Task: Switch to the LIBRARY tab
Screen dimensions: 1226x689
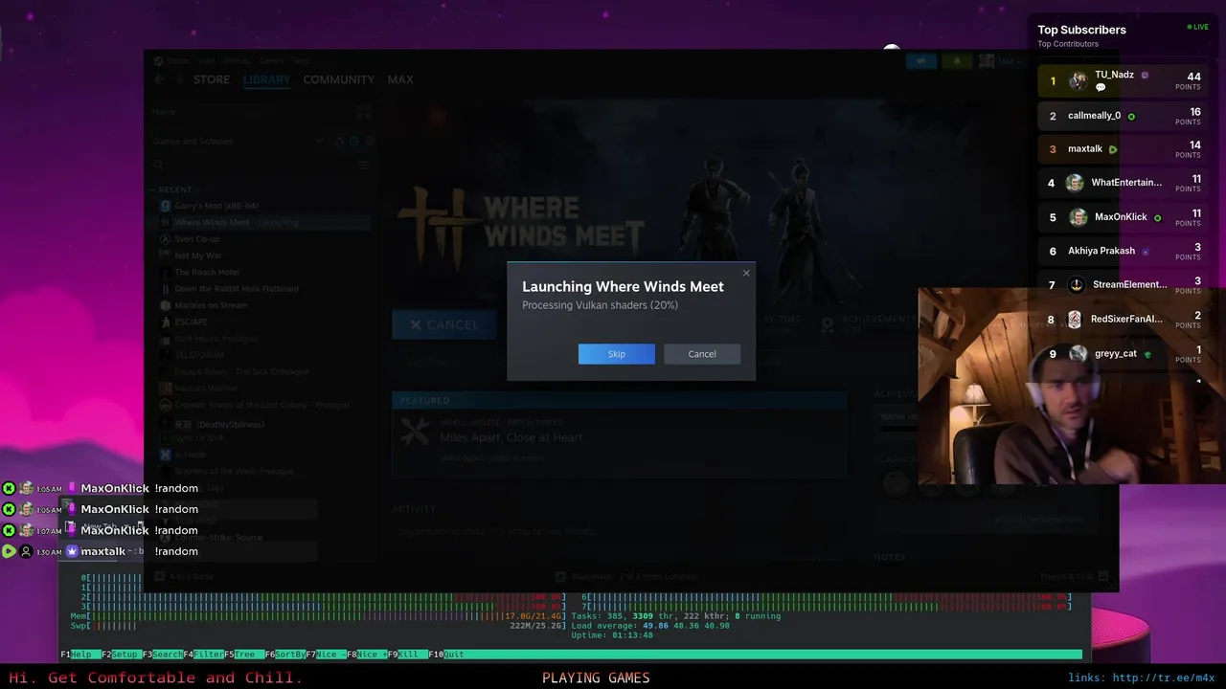Action: point(266,79)
